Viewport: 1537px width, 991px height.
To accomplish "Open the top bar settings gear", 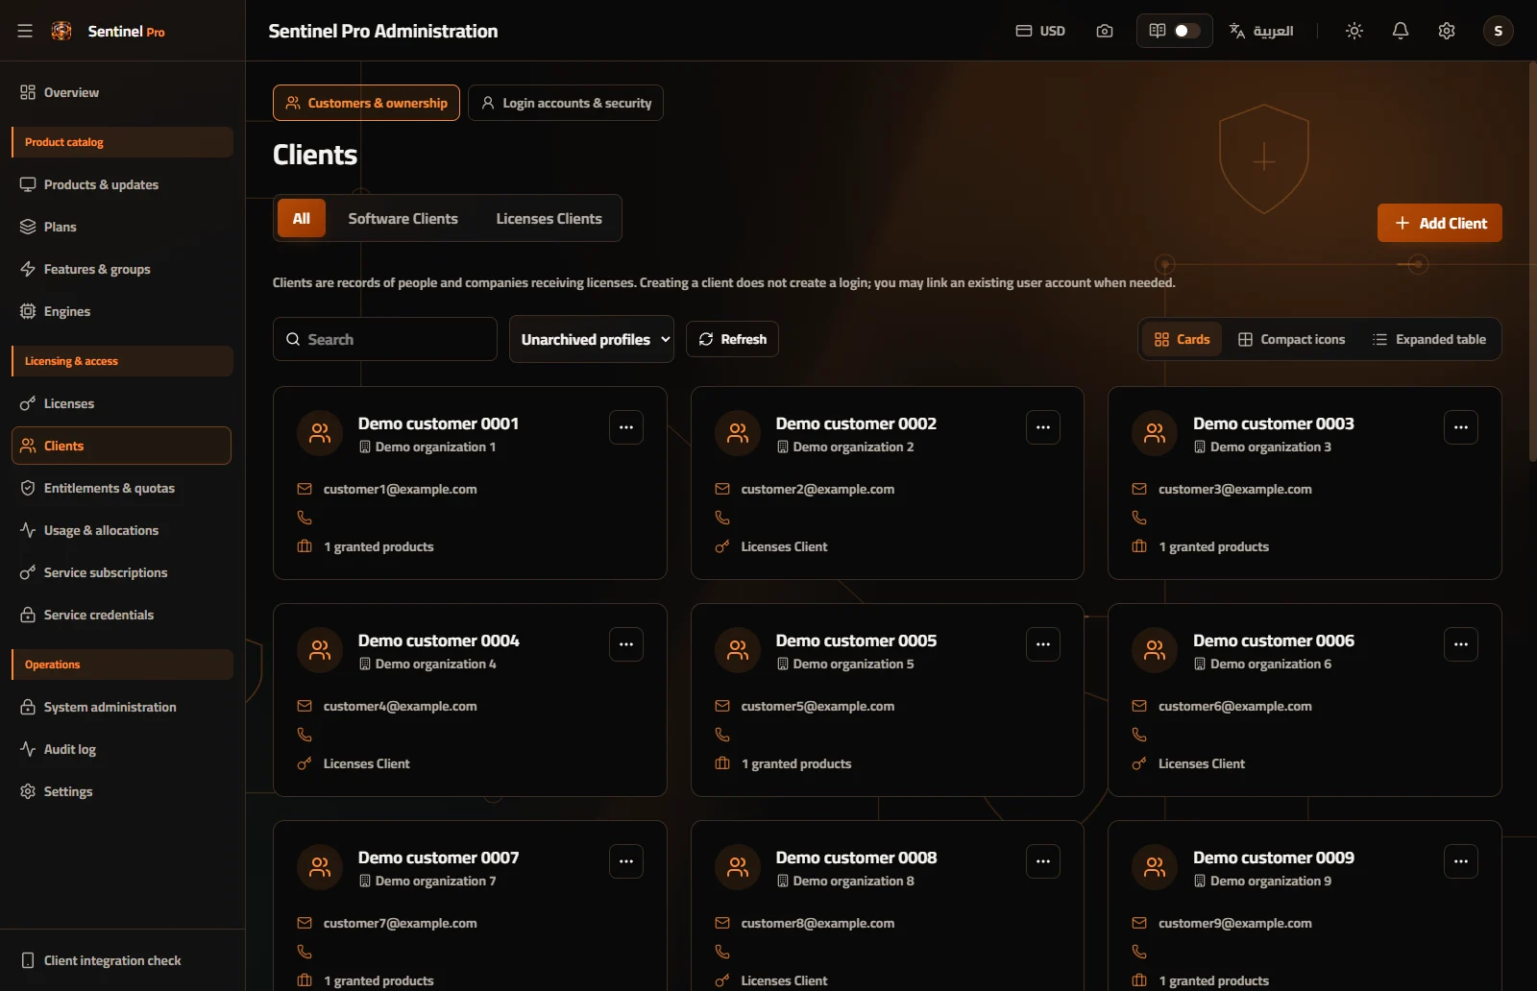I will click(x=1447, y=31).
